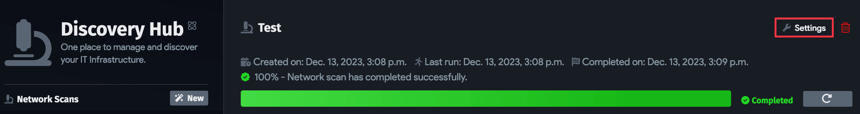The image size is (860, 114).
Task: Click the running figure Last run icon
Action: 418,62
